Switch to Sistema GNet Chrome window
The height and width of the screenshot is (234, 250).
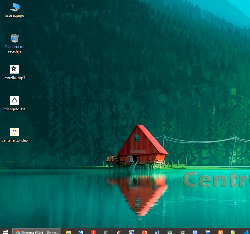37,232
